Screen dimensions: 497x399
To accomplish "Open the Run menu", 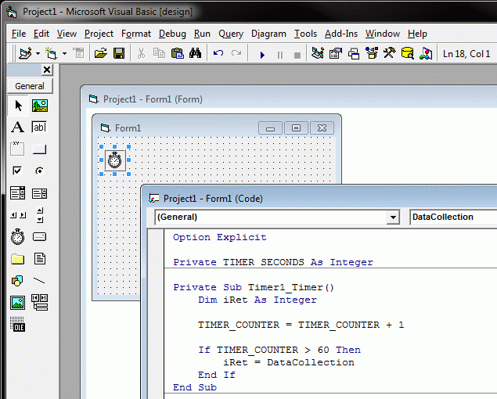I will point(202,34).
